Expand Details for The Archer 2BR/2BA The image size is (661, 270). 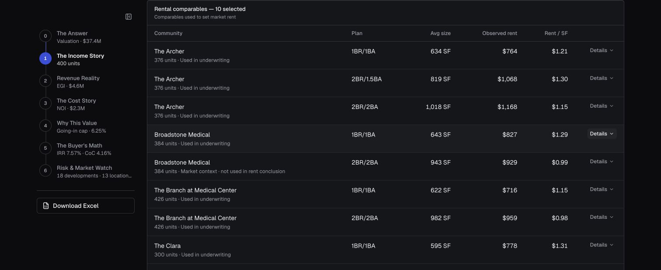click(602, 106)
